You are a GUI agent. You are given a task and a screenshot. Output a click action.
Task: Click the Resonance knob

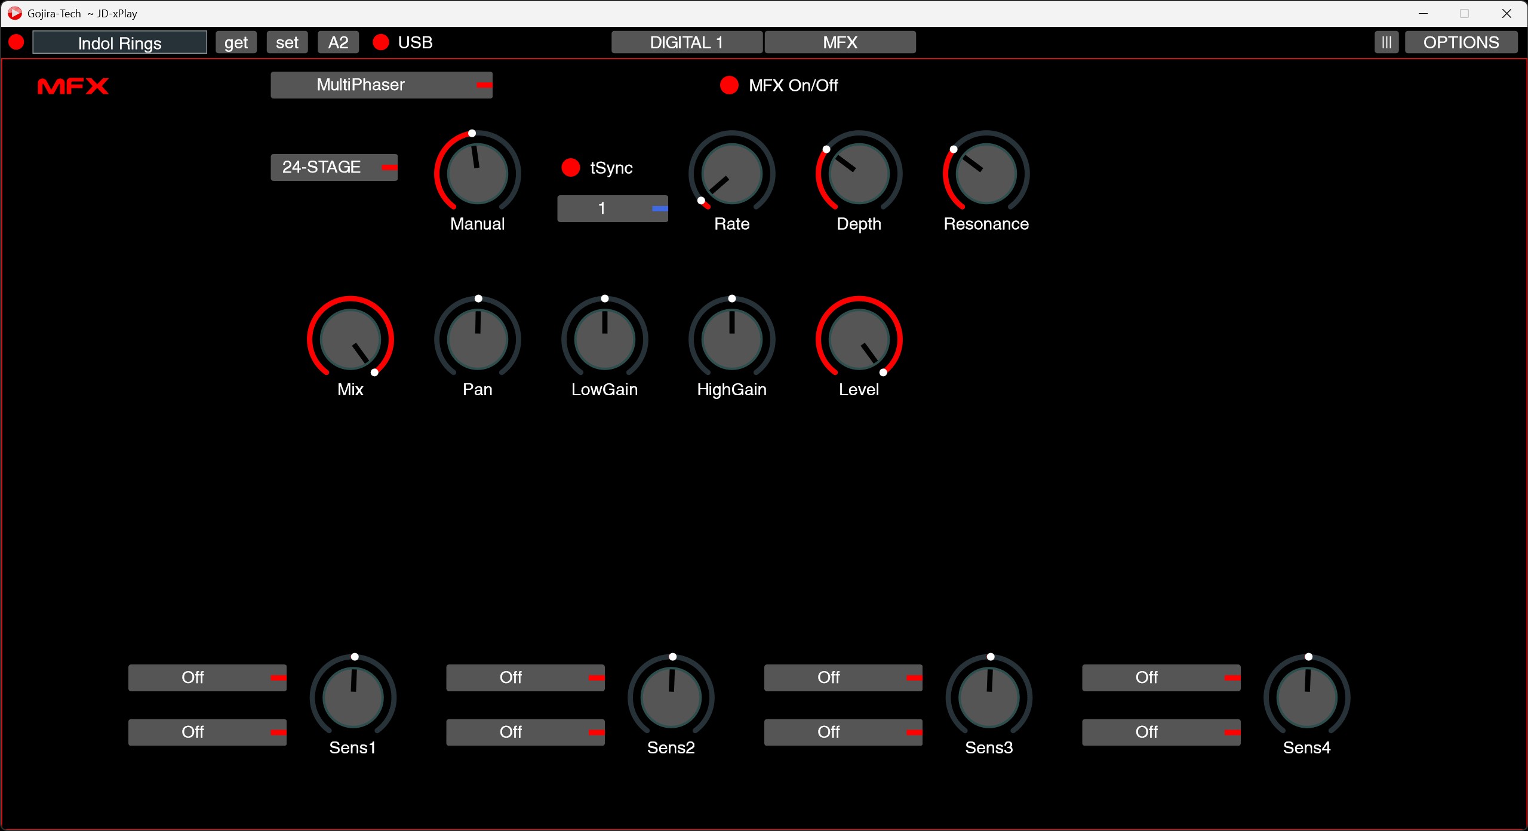(x=986, y=173)
